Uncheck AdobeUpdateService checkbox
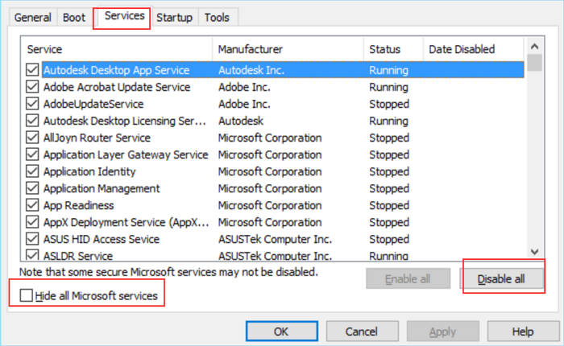 pos(32,104)
